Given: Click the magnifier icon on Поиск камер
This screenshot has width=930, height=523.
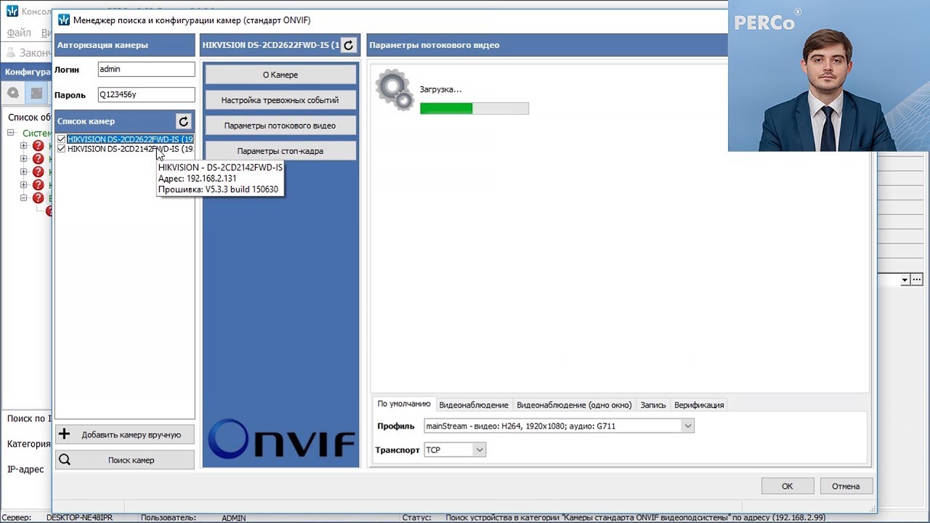Looking at the screenshot, I should pyautogui.click(x=65, y=460).
